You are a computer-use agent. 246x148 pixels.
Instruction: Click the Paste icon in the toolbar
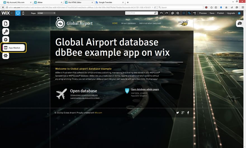178,13
